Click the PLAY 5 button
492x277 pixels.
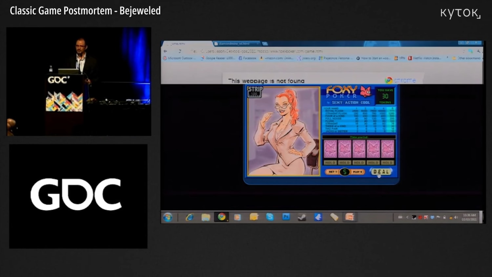(x=358, y=172)
